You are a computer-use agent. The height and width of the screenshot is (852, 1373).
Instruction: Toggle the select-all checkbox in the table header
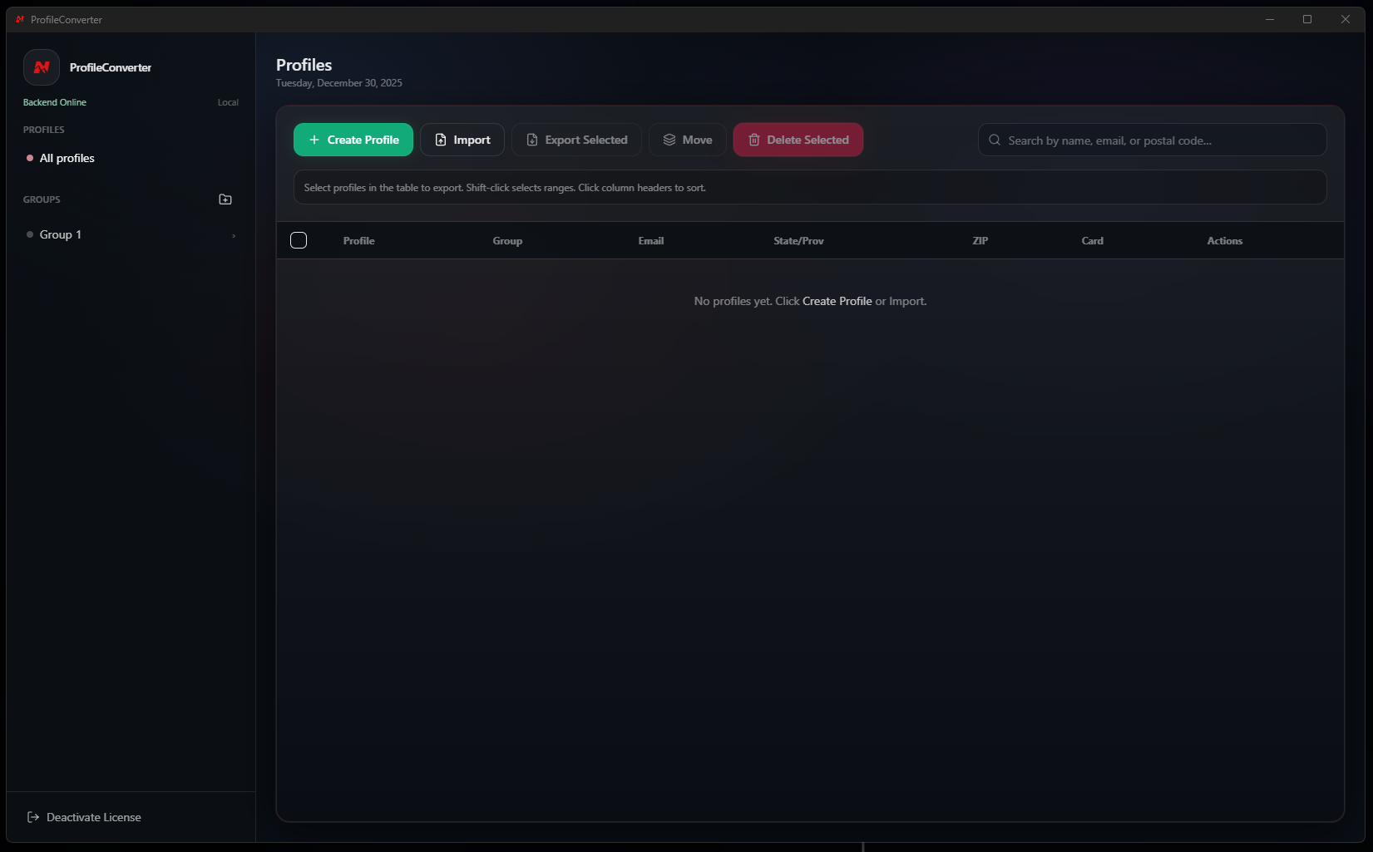pyautogui.click(x=299, y=240)
